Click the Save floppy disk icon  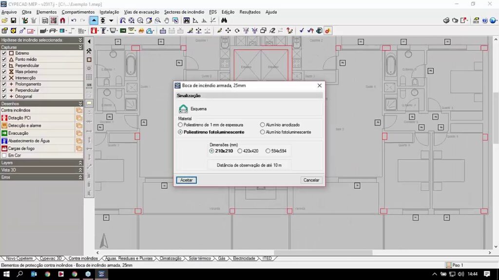[x=14, y=21]
